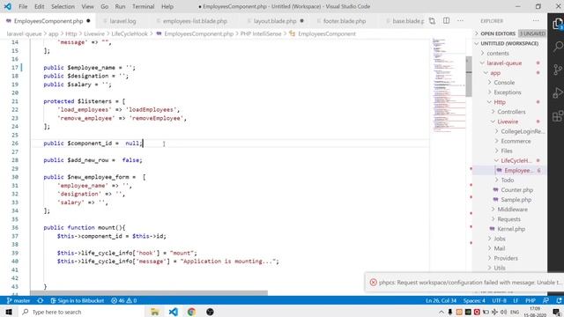Open the errors and warnings counter
Screen dimensions: 564x317
(x=123, y=300)
